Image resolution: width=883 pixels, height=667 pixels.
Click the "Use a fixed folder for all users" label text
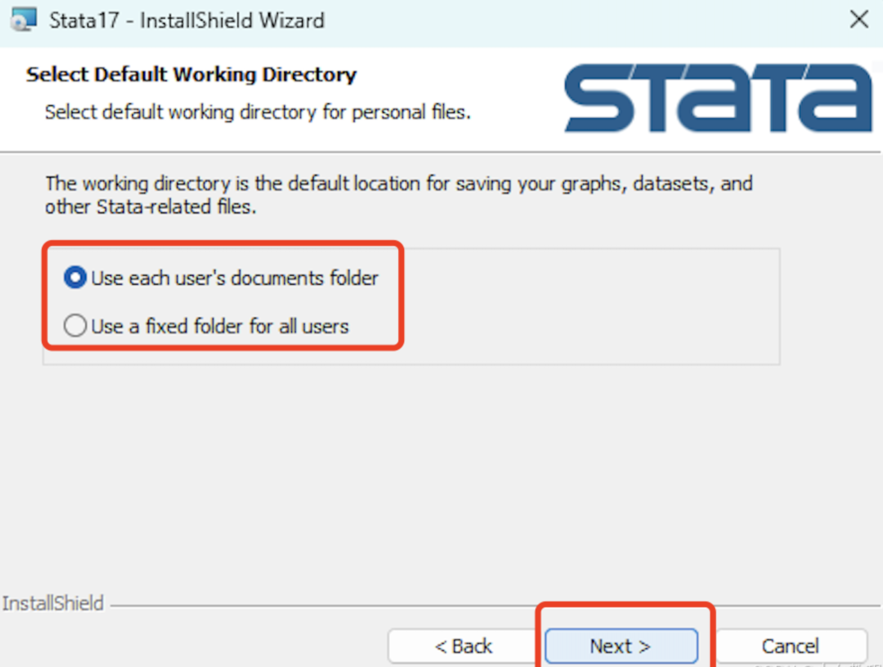(x=220, y=326)
